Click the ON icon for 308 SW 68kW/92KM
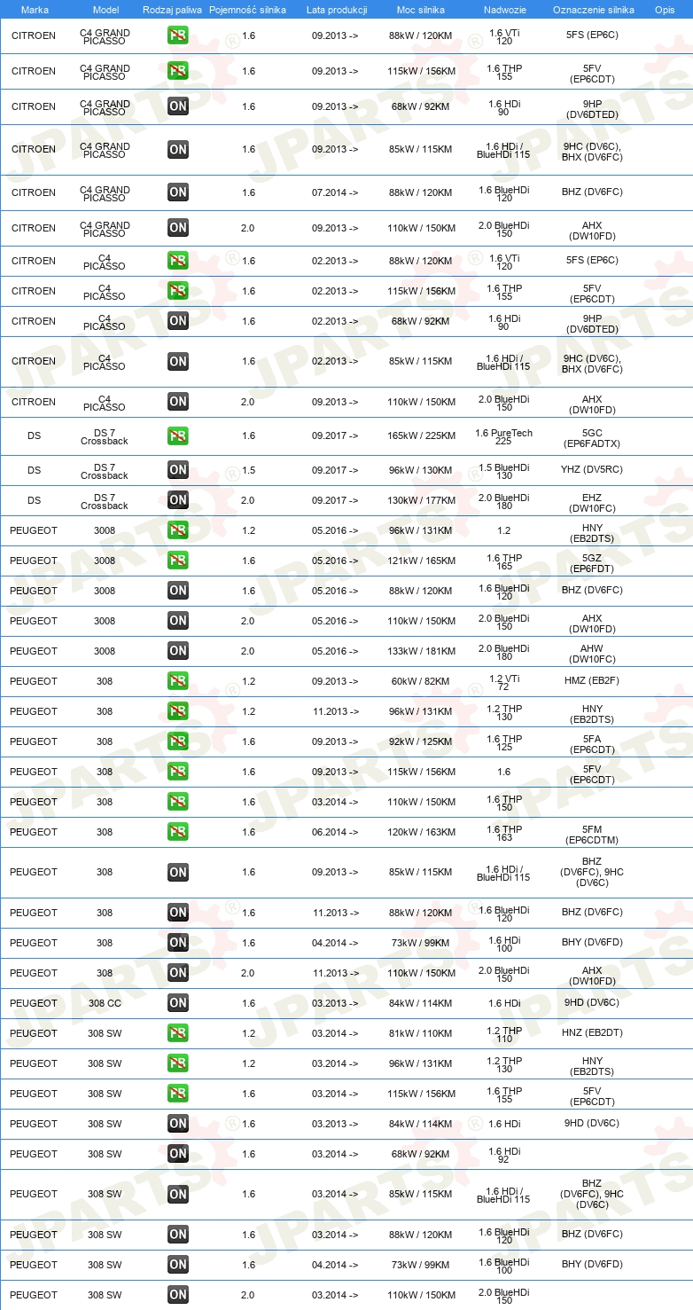 (x=178, y=1154)
